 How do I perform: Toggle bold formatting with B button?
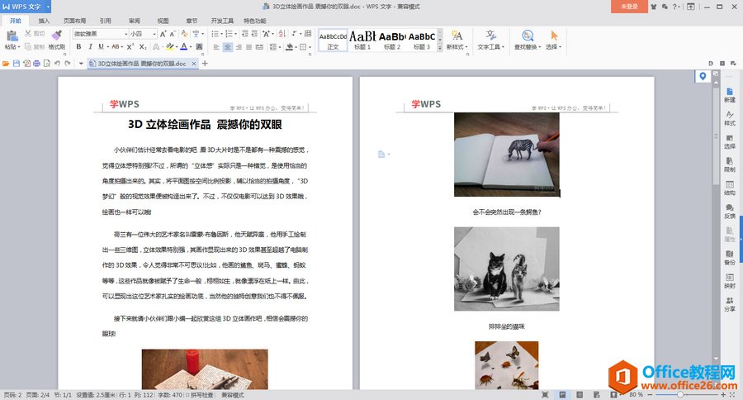click(78, 47)
